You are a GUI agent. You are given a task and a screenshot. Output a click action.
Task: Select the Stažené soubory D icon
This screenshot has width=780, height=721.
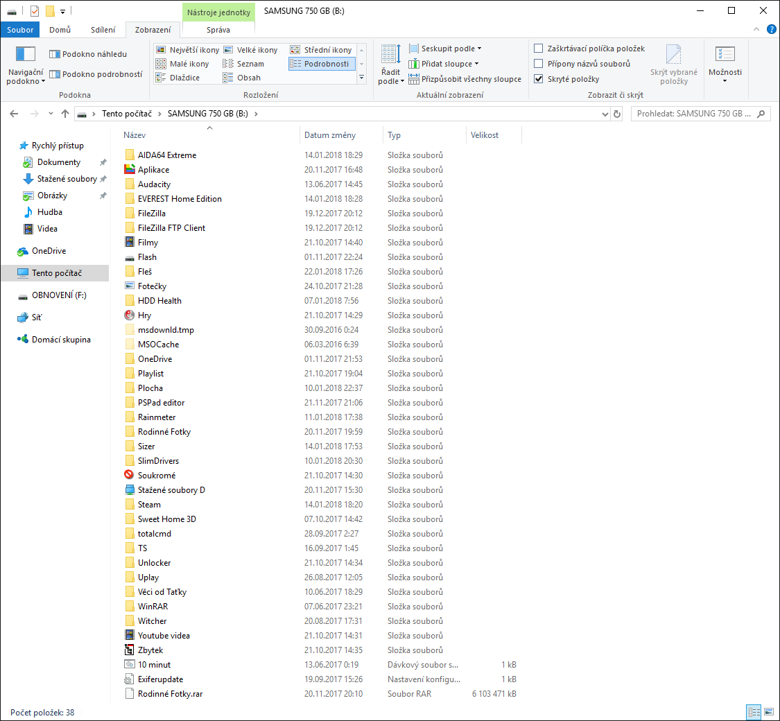pyautogui.click(x=130, y=489)
